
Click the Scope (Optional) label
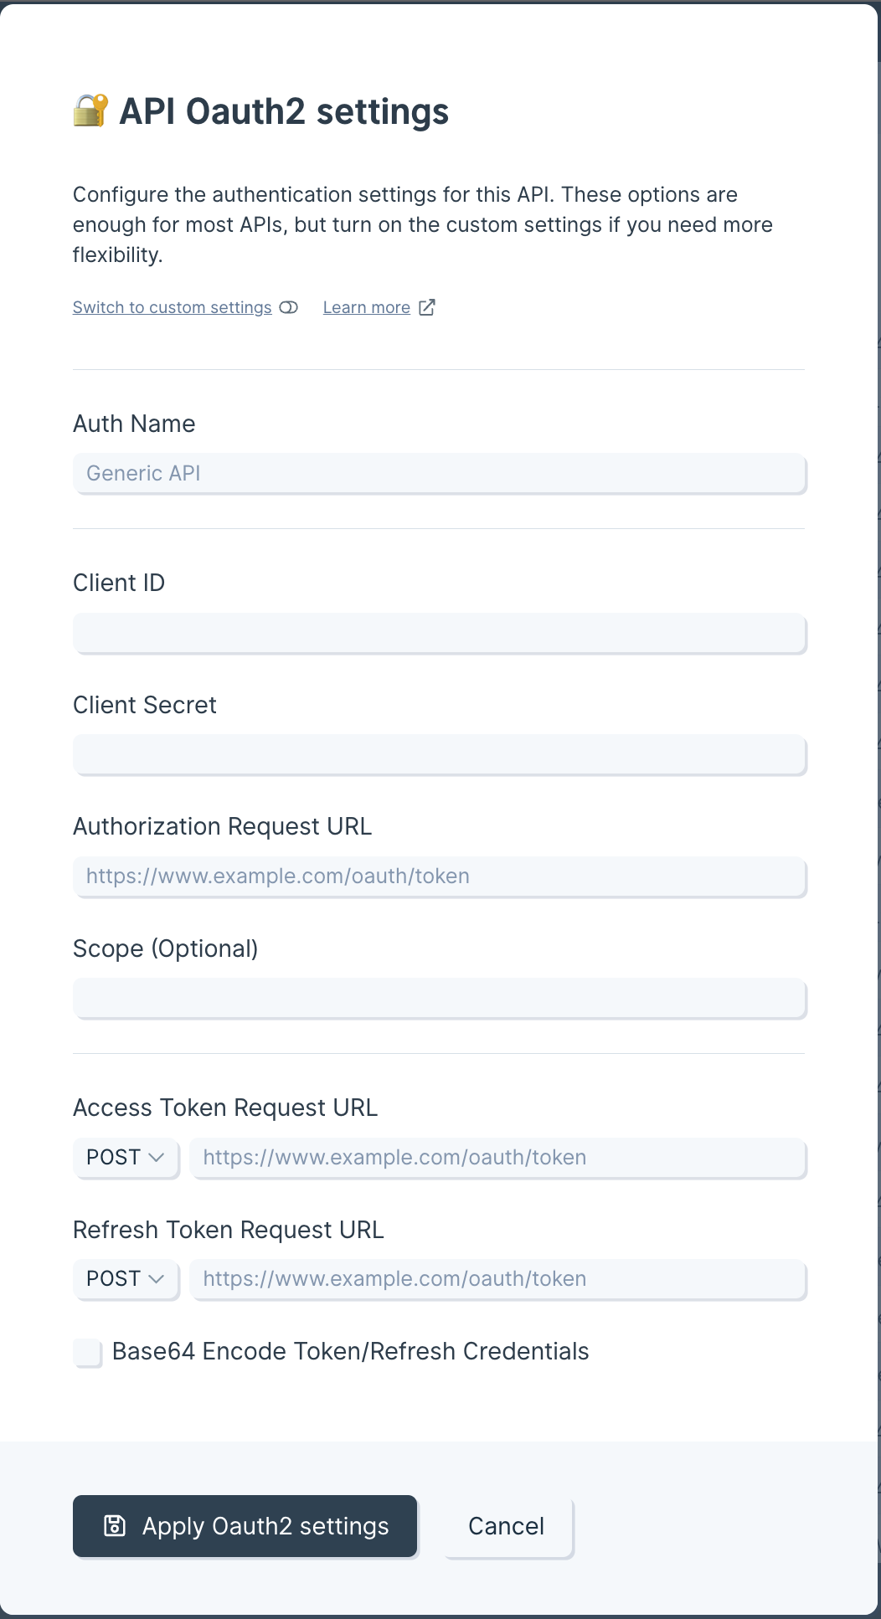(166, 948)
